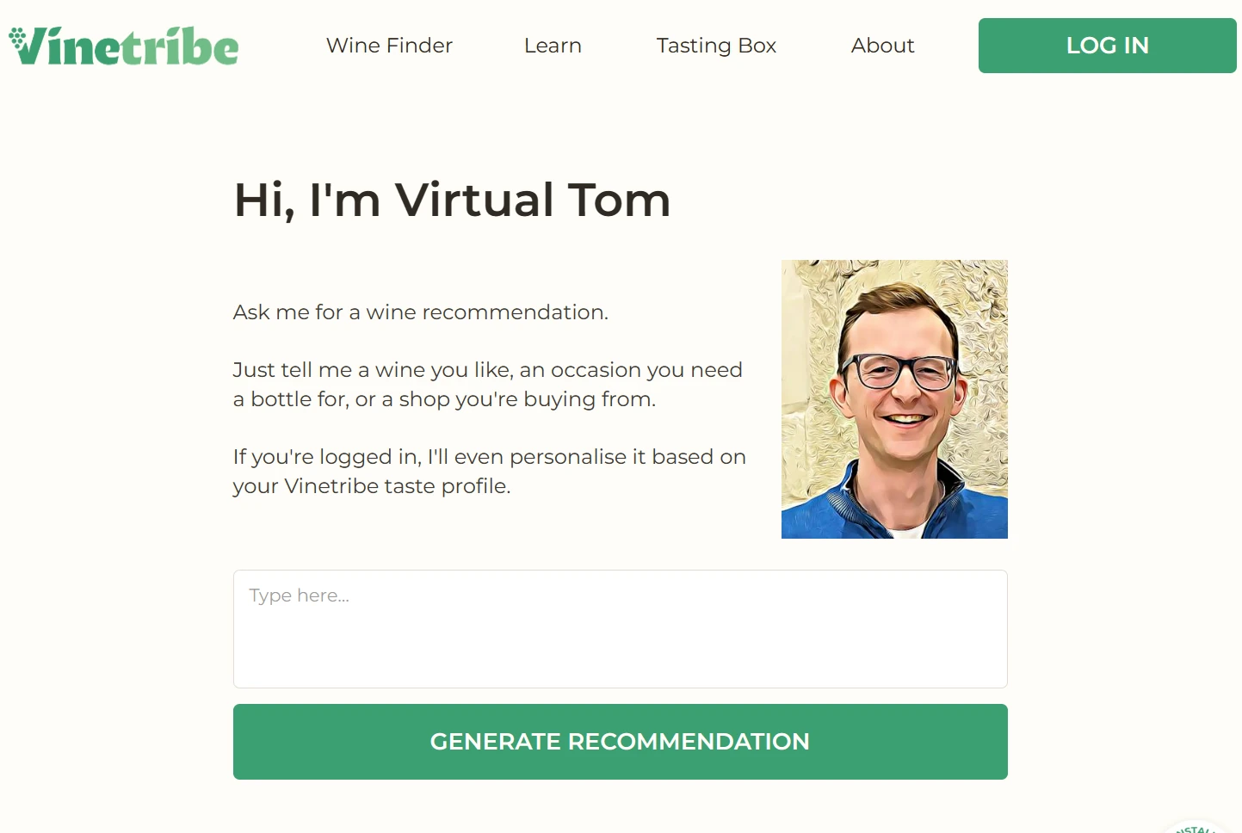
Task: Click the 'shop you're buying from' phrase
Action: click(527, 399)
